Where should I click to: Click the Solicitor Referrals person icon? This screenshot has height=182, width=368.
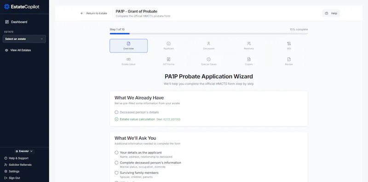pyautogui.click(x=6, y=165)
